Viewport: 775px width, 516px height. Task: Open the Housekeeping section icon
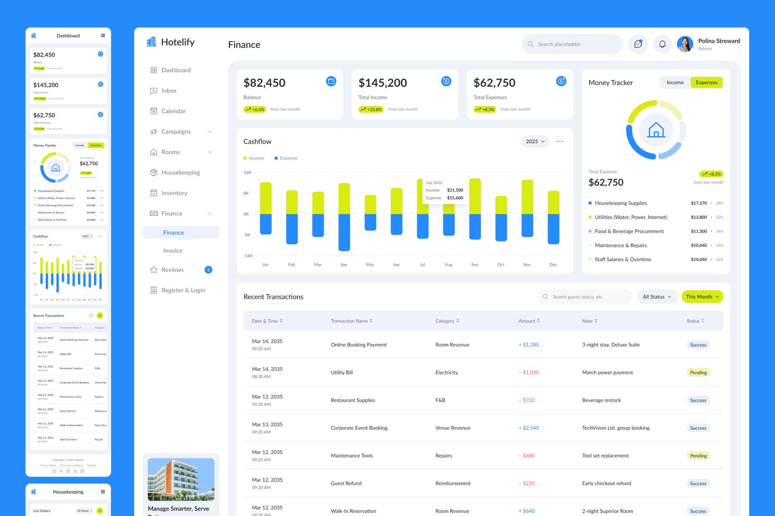click(153, 172)
